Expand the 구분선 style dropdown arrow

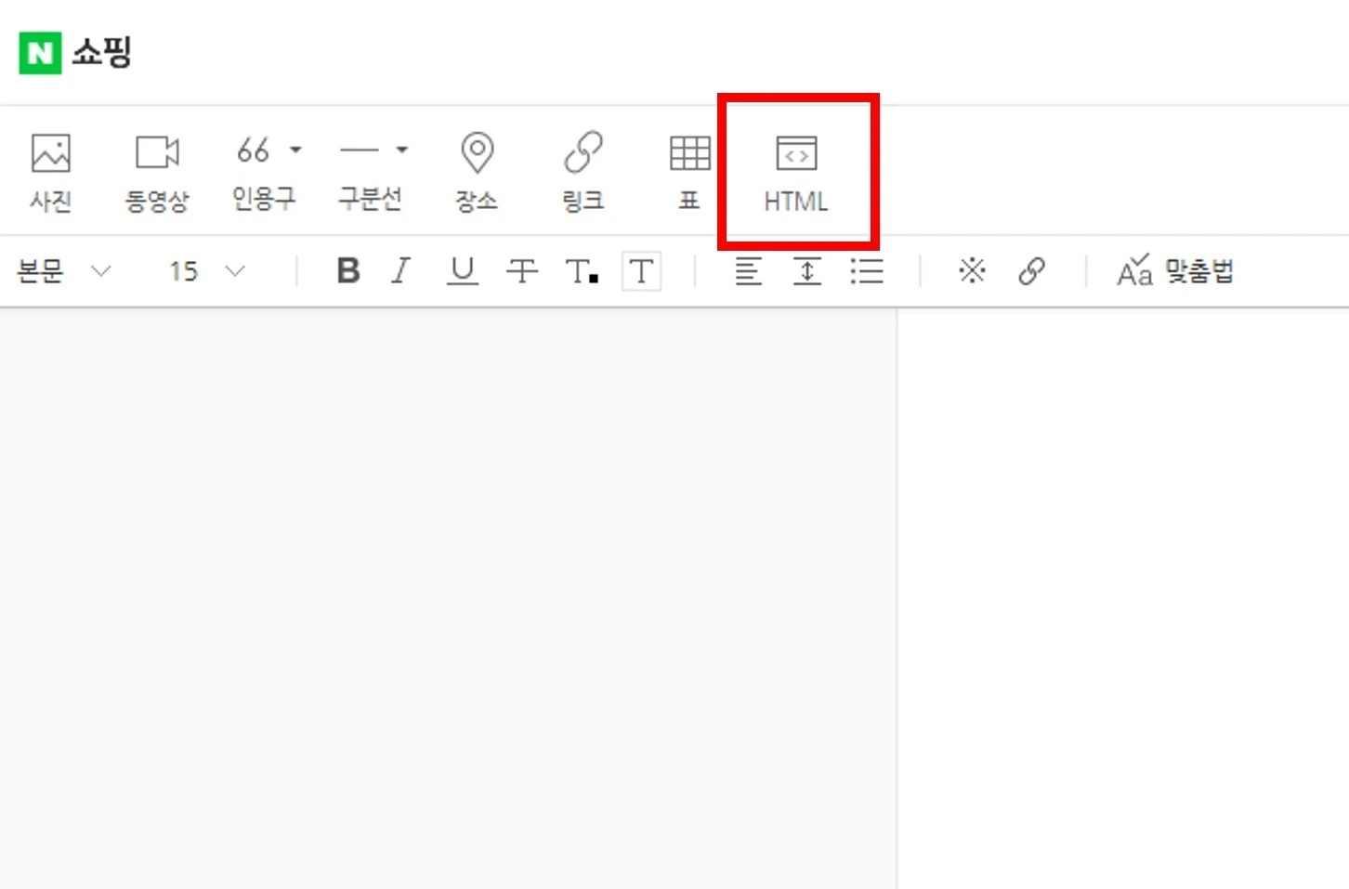click(x=402, y=150)
